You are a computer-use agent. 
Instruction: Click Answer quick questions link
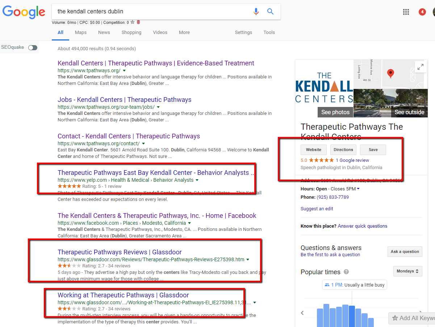pos(363,226)
